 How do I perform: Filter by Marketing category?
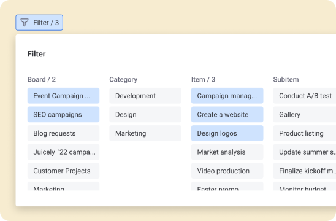(145, 133)
